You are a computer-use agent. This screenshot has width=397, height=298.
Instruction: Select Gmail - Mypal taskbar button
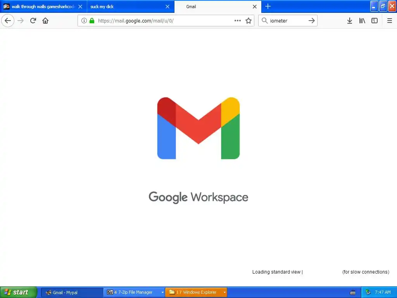point(72,293)
